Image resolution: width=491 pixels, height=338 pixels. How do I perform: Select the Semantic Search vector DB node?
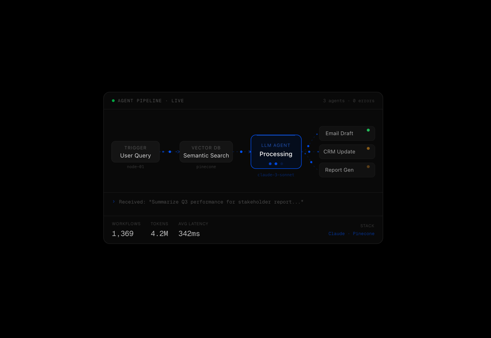[206, 151]
